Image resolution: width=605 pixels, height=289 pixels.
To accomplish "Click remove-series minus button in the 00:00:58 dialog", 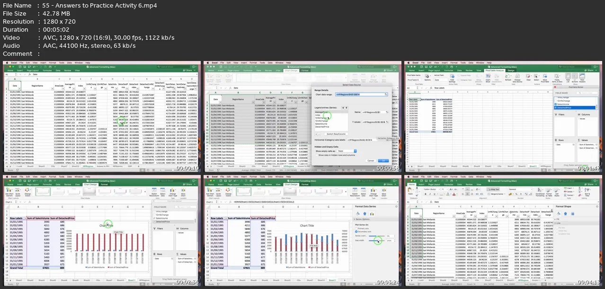I will pos(319,134).
